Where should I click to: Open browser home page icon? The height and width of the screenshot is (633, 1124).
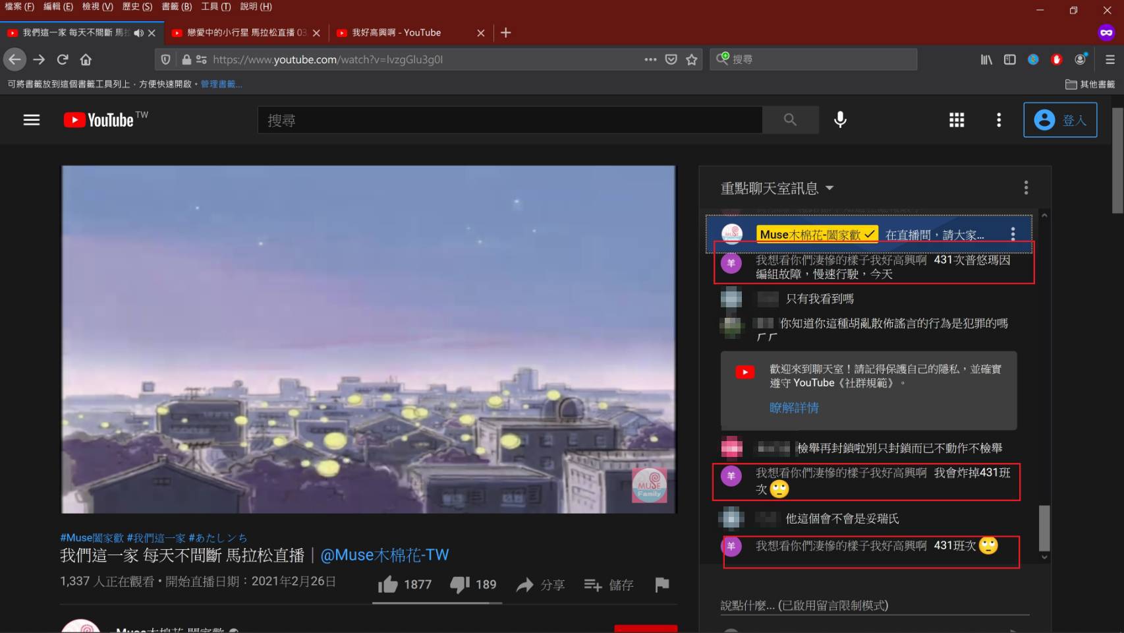86,59
